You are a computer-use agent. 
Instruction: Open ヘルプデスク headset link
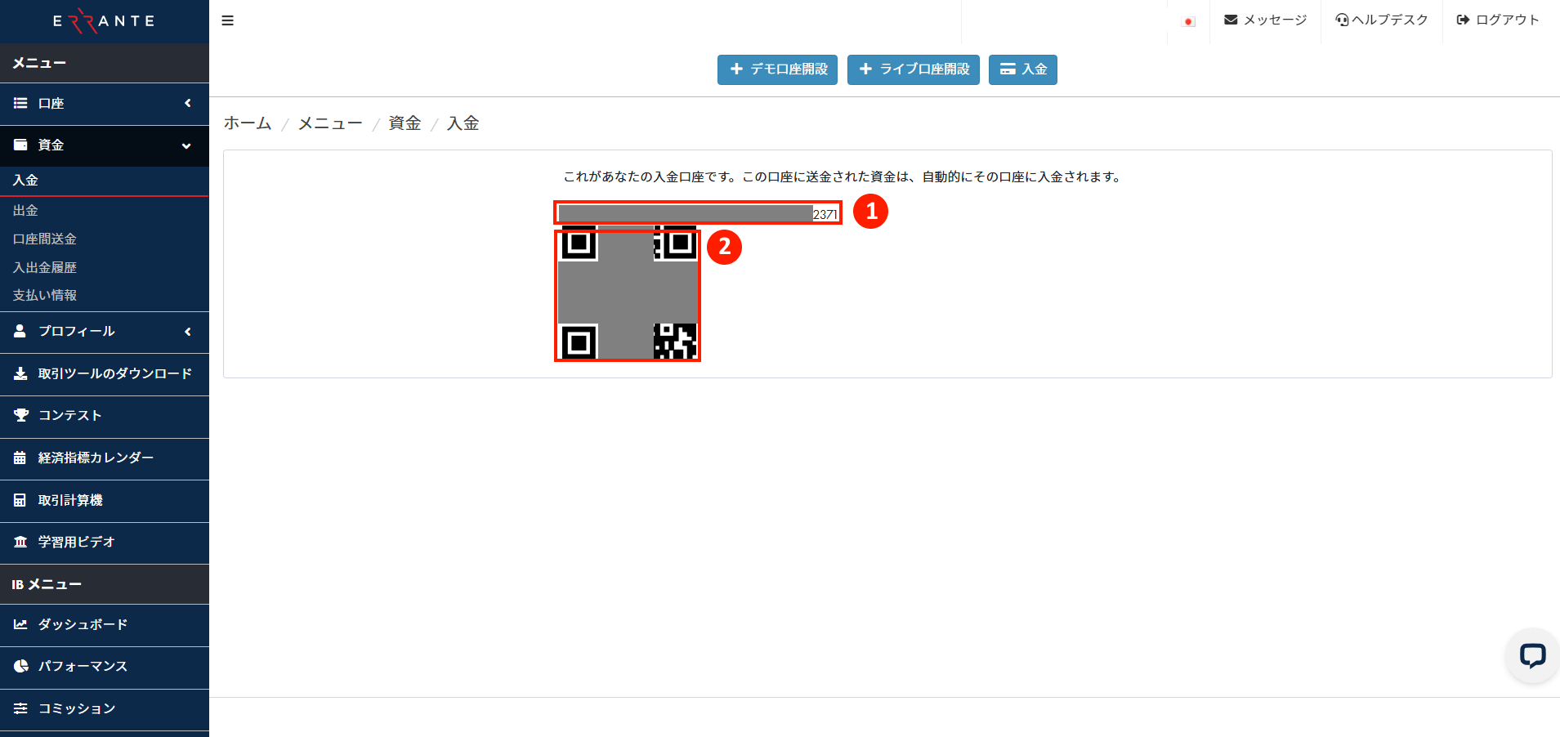[1381, 20]
